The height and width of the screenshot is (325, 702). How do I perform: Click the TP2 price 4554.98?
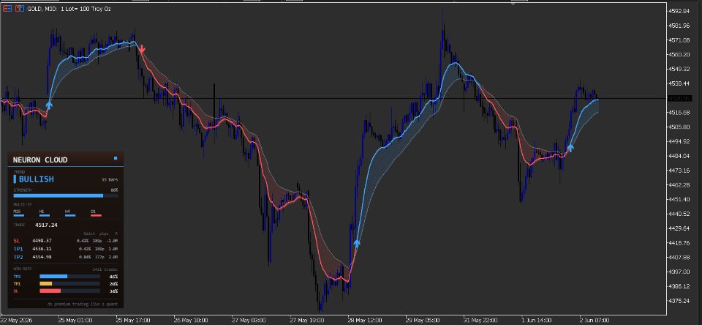pos(42,257)
